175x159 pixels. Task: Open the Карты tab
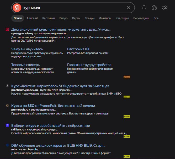tap(76, 18)
